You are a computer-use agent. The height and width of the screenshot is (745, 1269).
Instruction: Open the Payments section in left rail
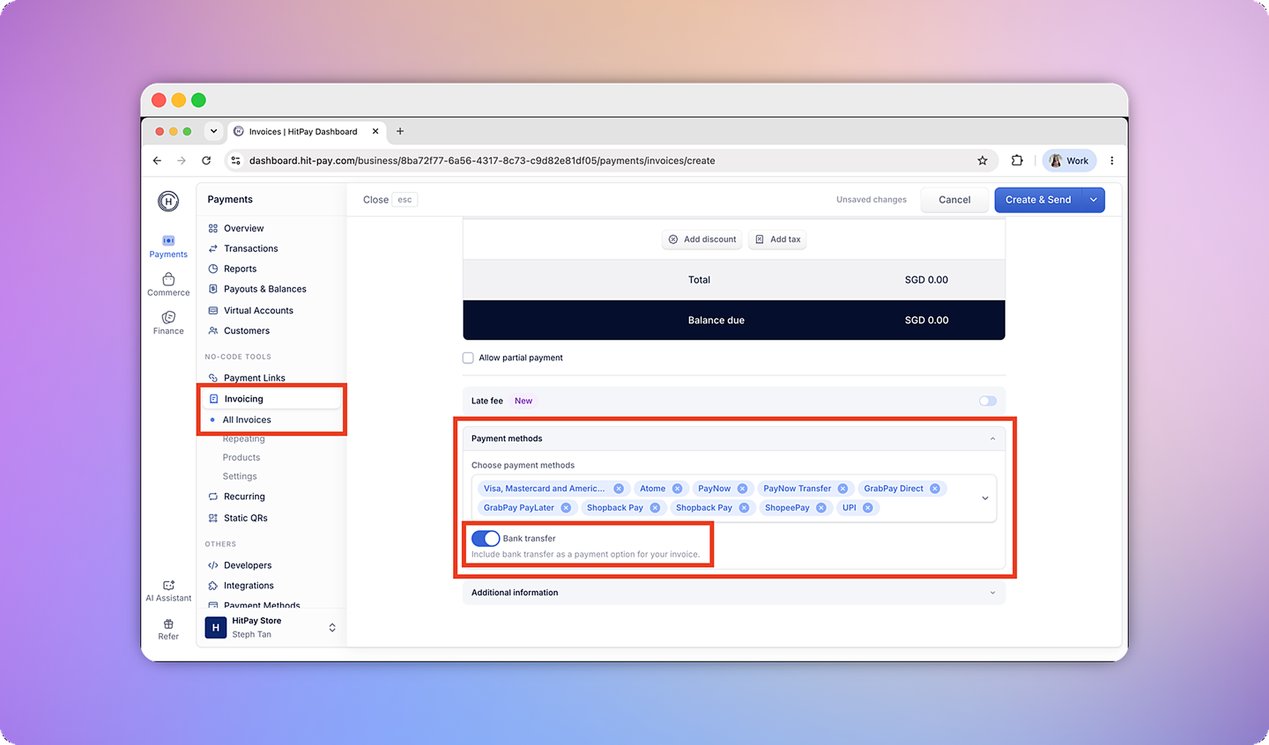(x=168, y=246)
